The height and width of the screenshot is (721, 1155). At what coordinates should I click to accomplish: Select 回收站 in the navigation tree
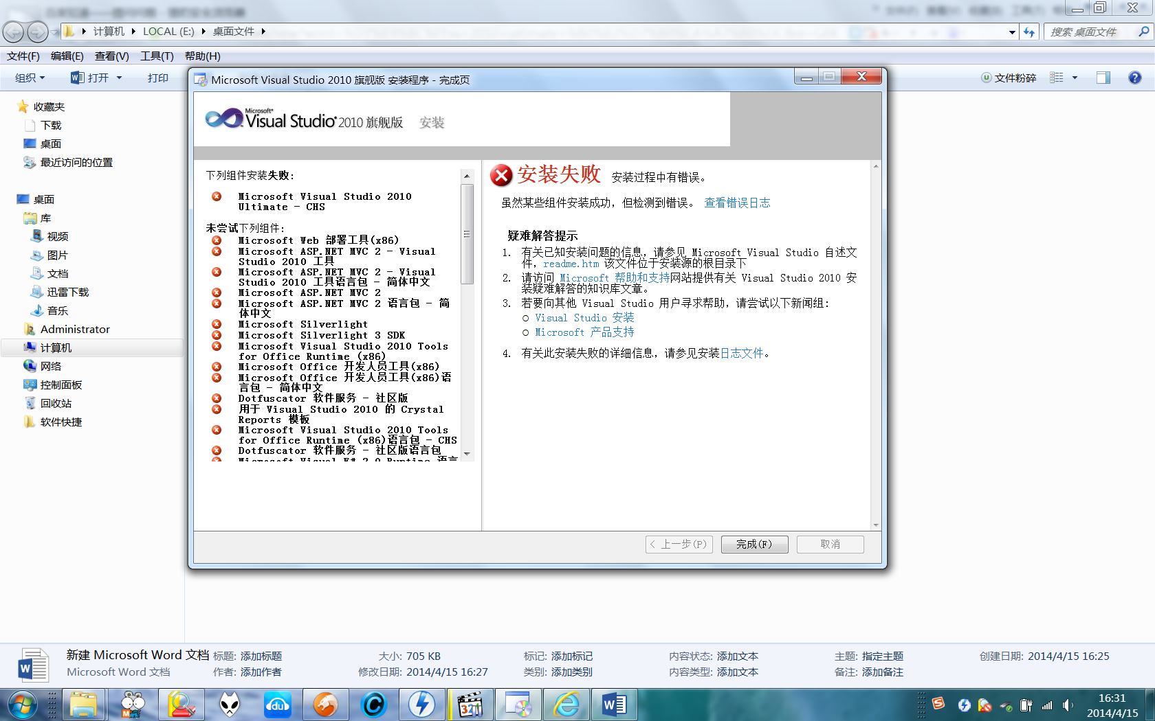click(56, 403)
